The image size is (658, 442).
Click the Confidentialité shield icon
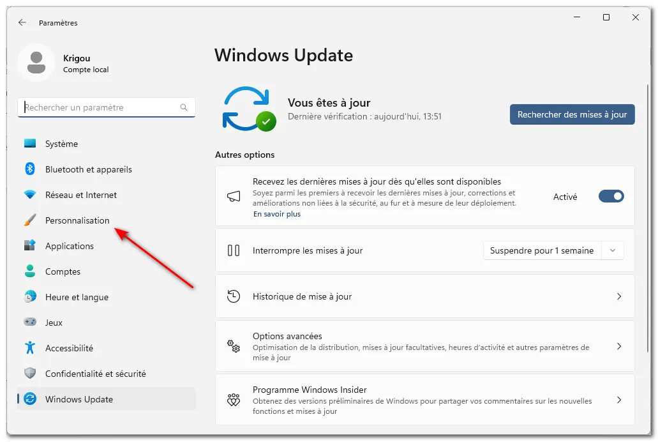tap(30, 373)
